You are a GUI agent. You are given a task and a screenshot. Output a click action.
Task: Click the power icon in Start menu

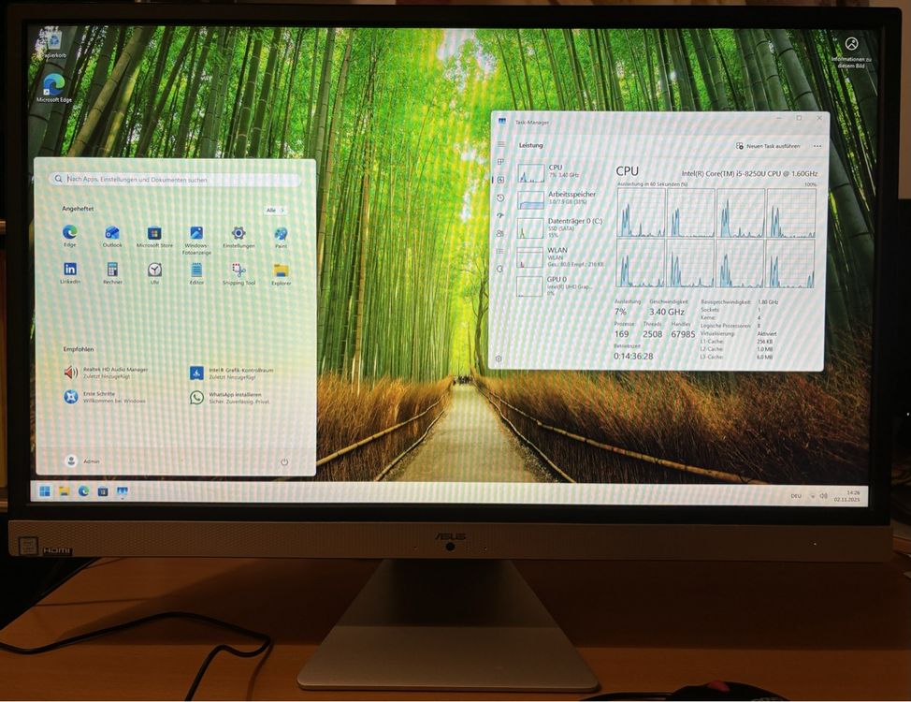point(284,461)
